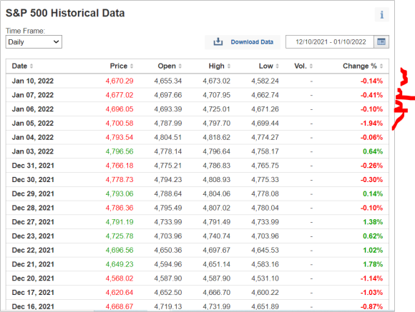Image resolution: width=415 pixels, height=312 pixels.
Task: Click the price 4,793.06
Action: (x=119, y=194)
